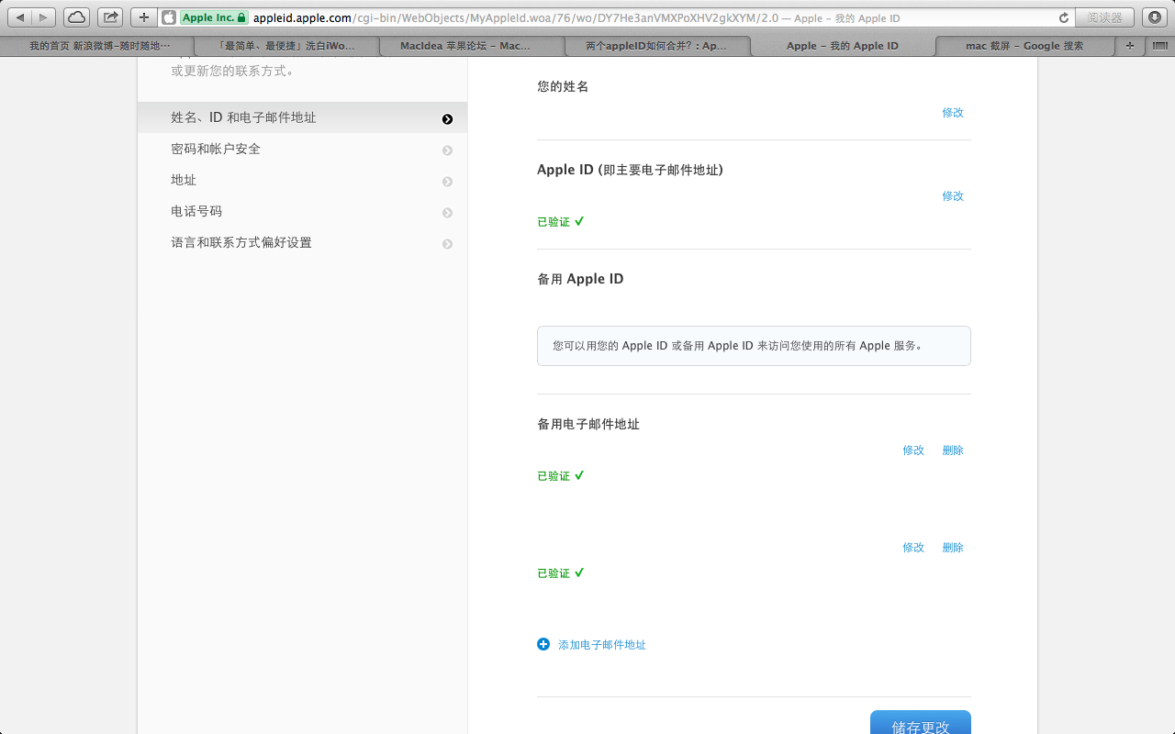Viewport: 1175px width, 734px height.
Task: Reload the page using refresh icon
Action: click(x=1064, y=17)
